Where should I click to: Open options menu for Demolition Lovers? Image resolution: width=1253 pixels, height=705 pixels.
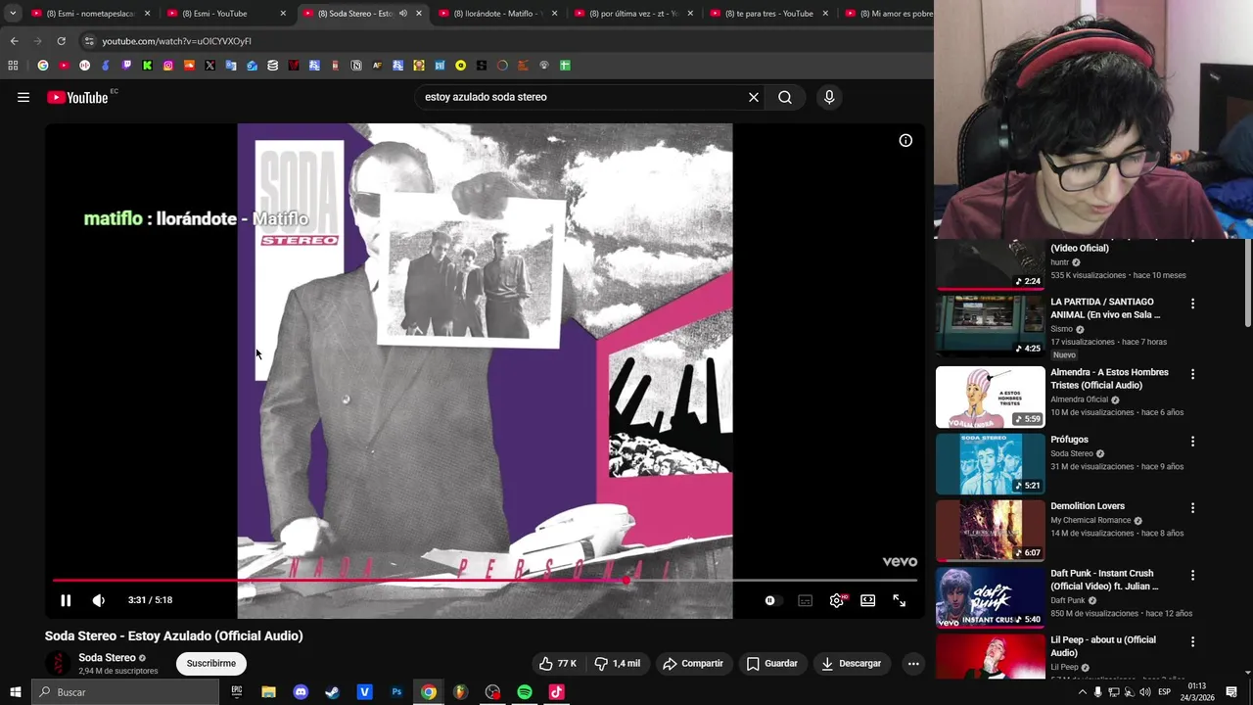click(1192, 508)
